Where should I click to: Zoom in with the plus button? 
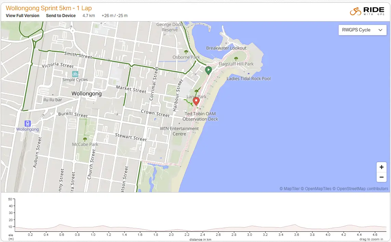click(381, 167)
